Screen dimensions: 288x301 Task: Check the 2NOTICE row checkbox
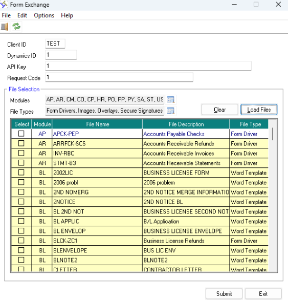click(21, 202)
